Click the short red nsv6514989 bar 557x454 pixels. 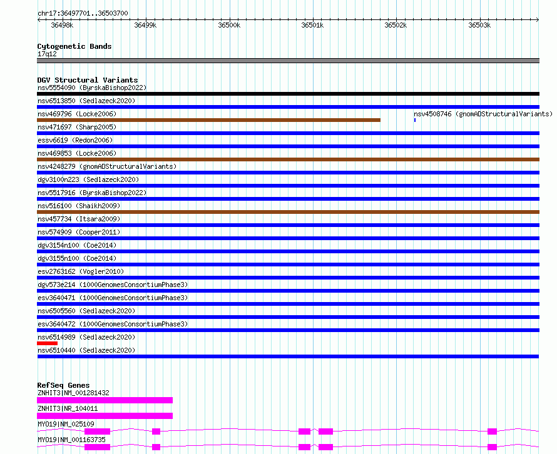[x=47, y=343]
